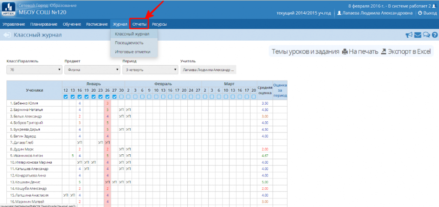The image size is (439, 207).
Task: Click the Оценка за период column header
Action: click(x=280, y=90)
